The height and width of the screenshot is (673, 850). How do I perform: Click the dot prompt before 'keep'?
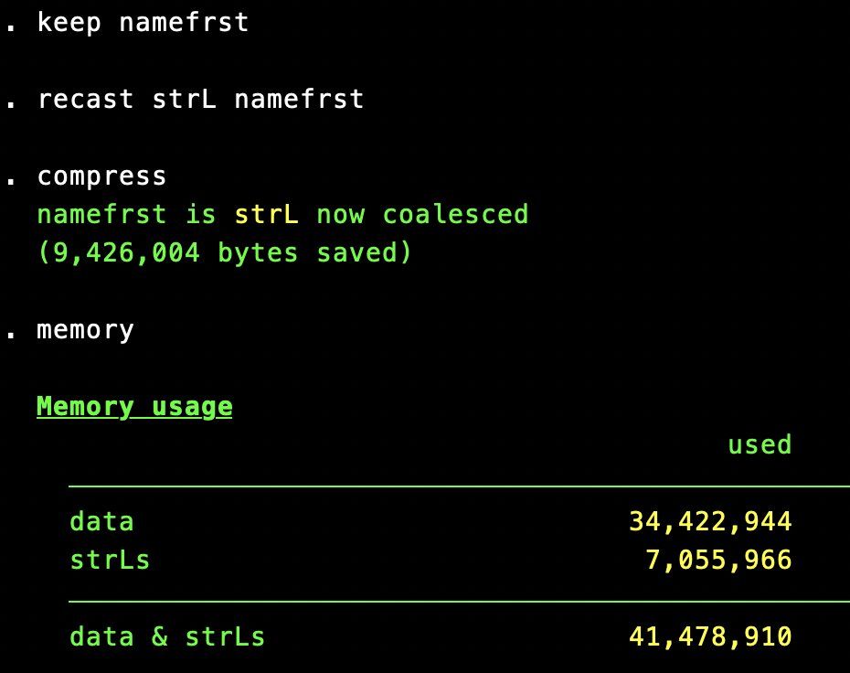coord(11,27)
